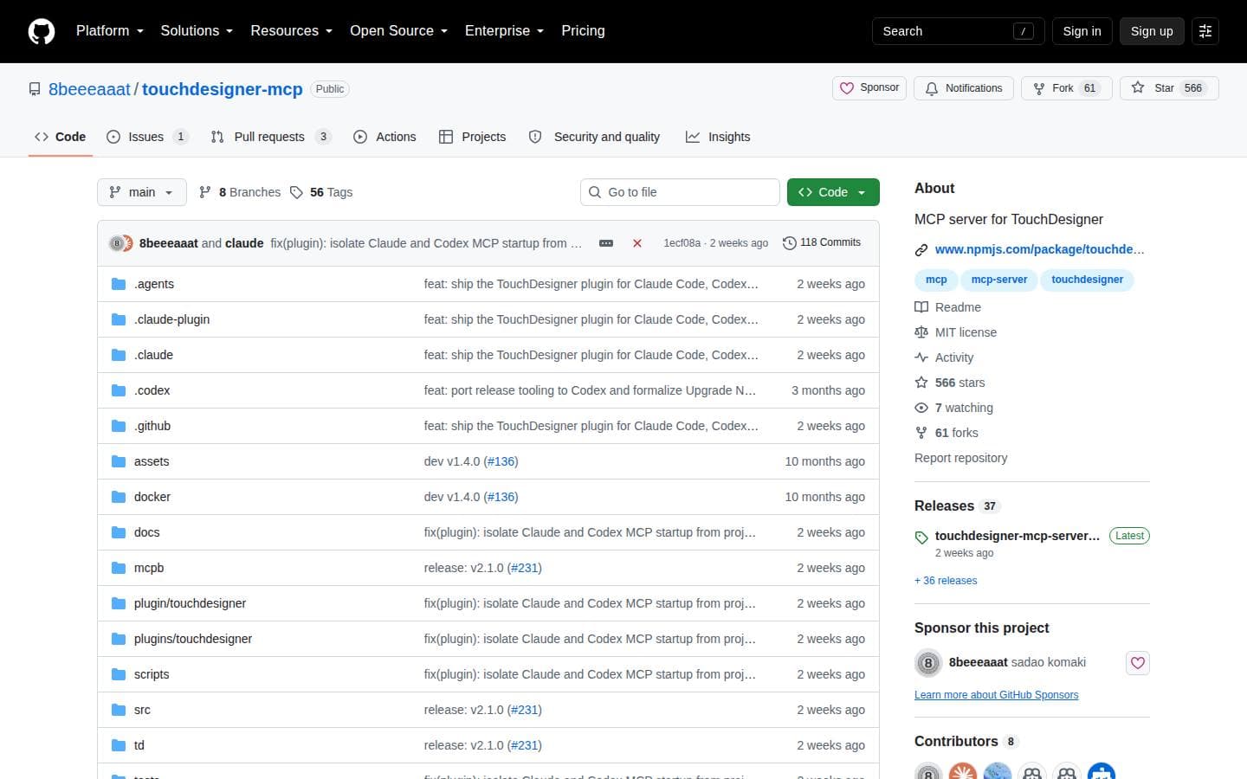1247x779 pixels.
Task: Click the eye icon beside 7 watching
Action: [921, 408]
